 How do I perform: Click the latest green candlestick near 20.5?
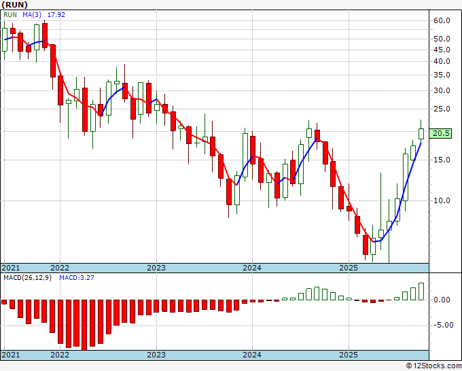(421, 133)
